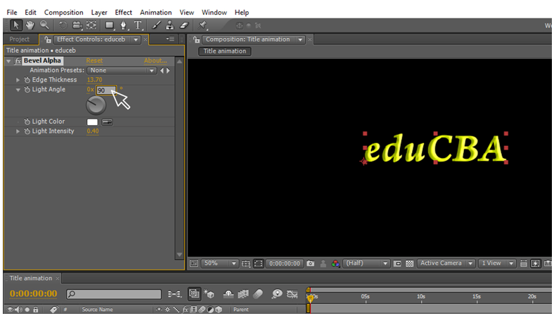Select the Brush tool
554x316 pixels.
[157, 25]
